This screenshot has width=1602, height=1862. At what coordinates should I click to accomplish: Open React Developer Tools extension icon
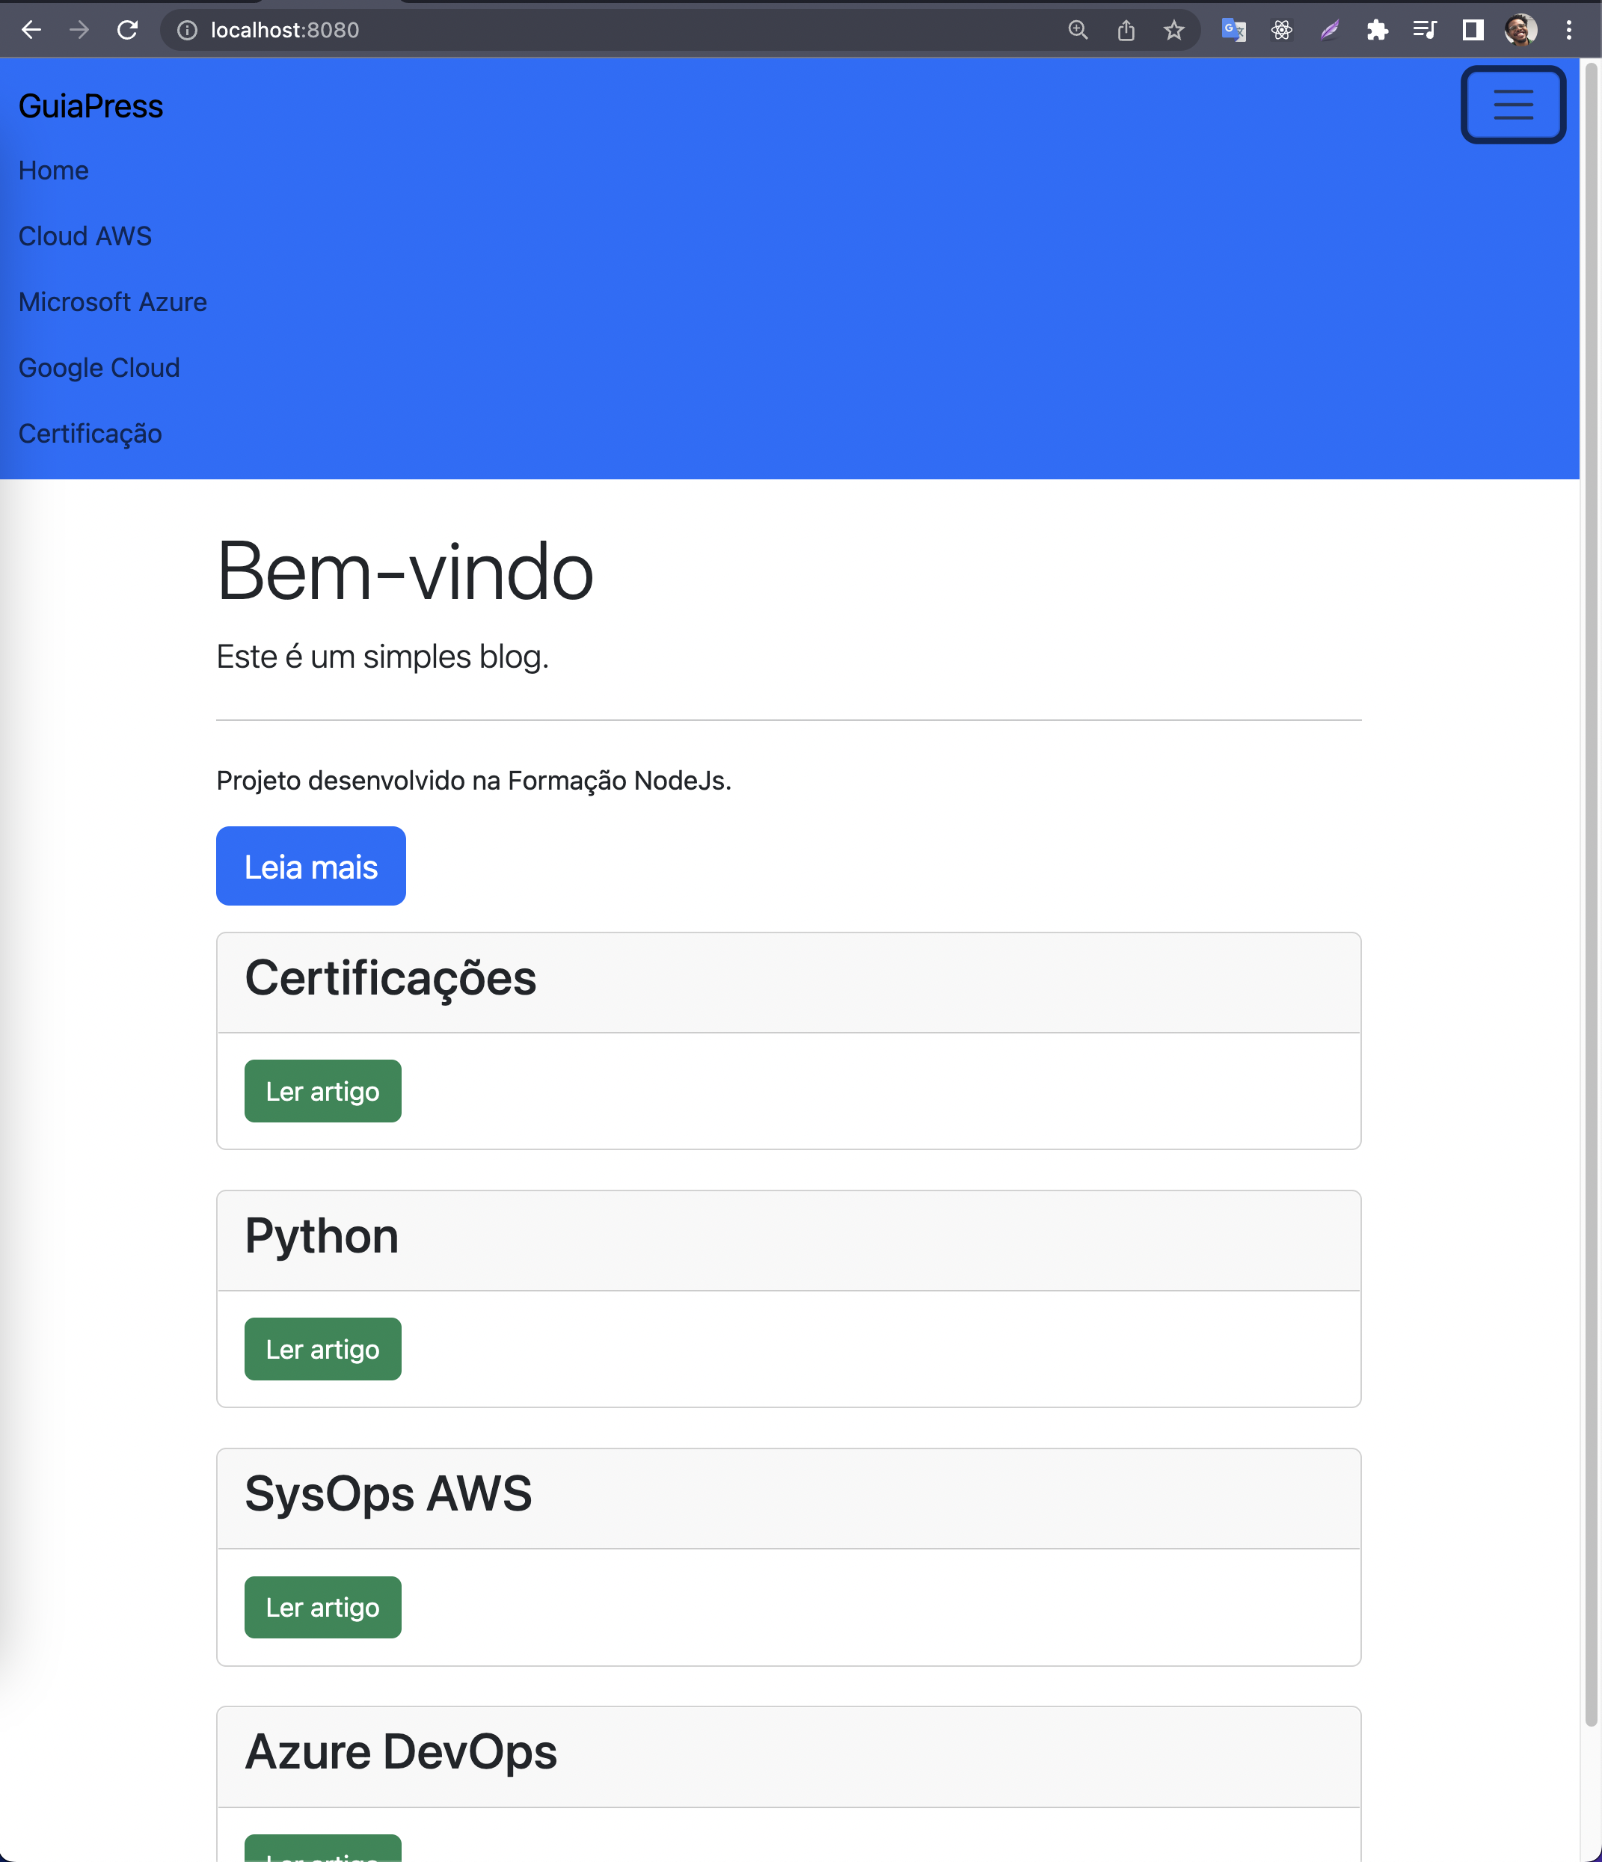pos(1283,30)
